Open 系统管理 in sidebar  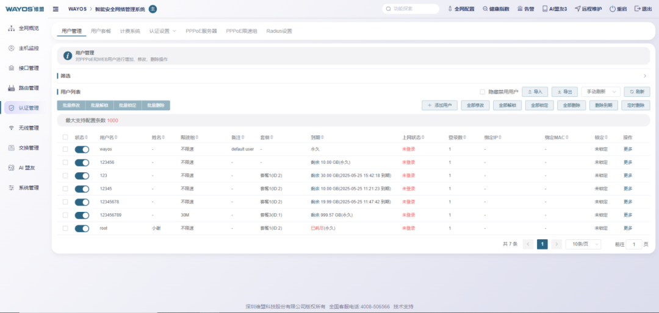pos(24,188)
